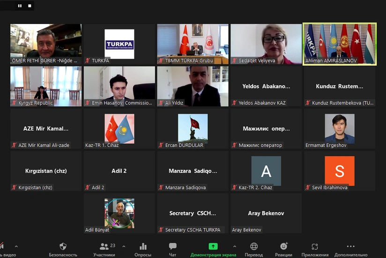Select the Adil 2 tile

coord(119,171)
